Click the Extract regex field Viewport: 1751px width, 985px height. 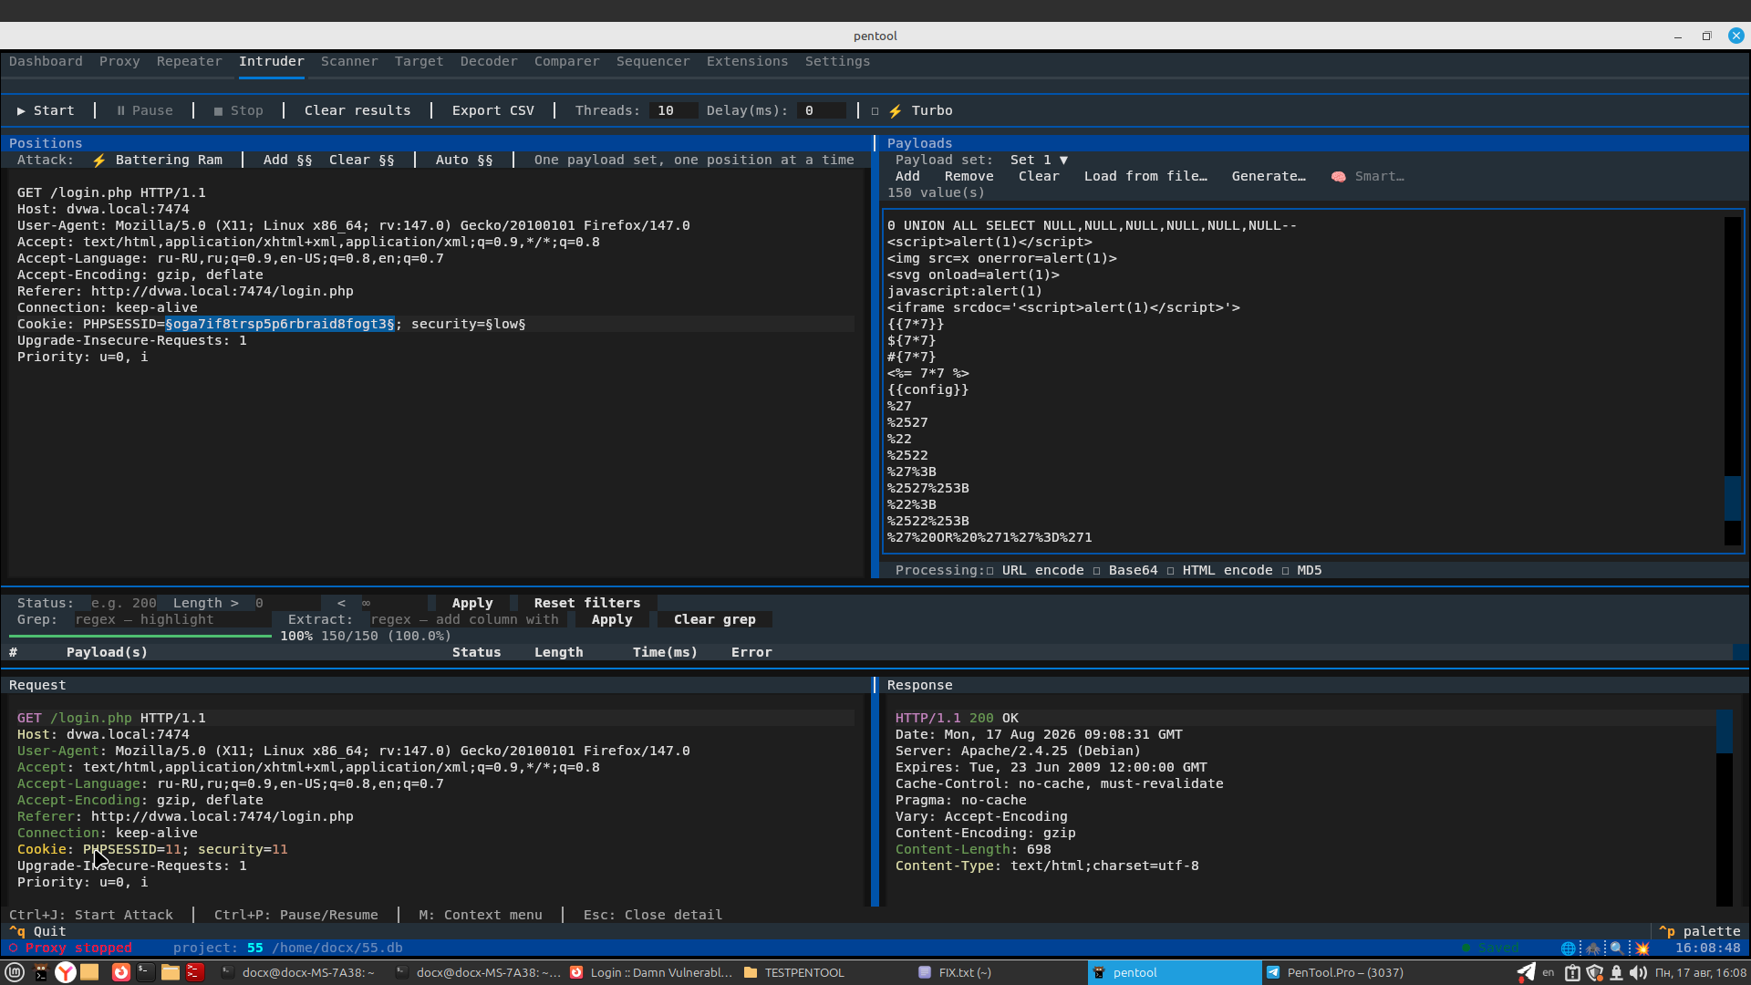(468, 619)
